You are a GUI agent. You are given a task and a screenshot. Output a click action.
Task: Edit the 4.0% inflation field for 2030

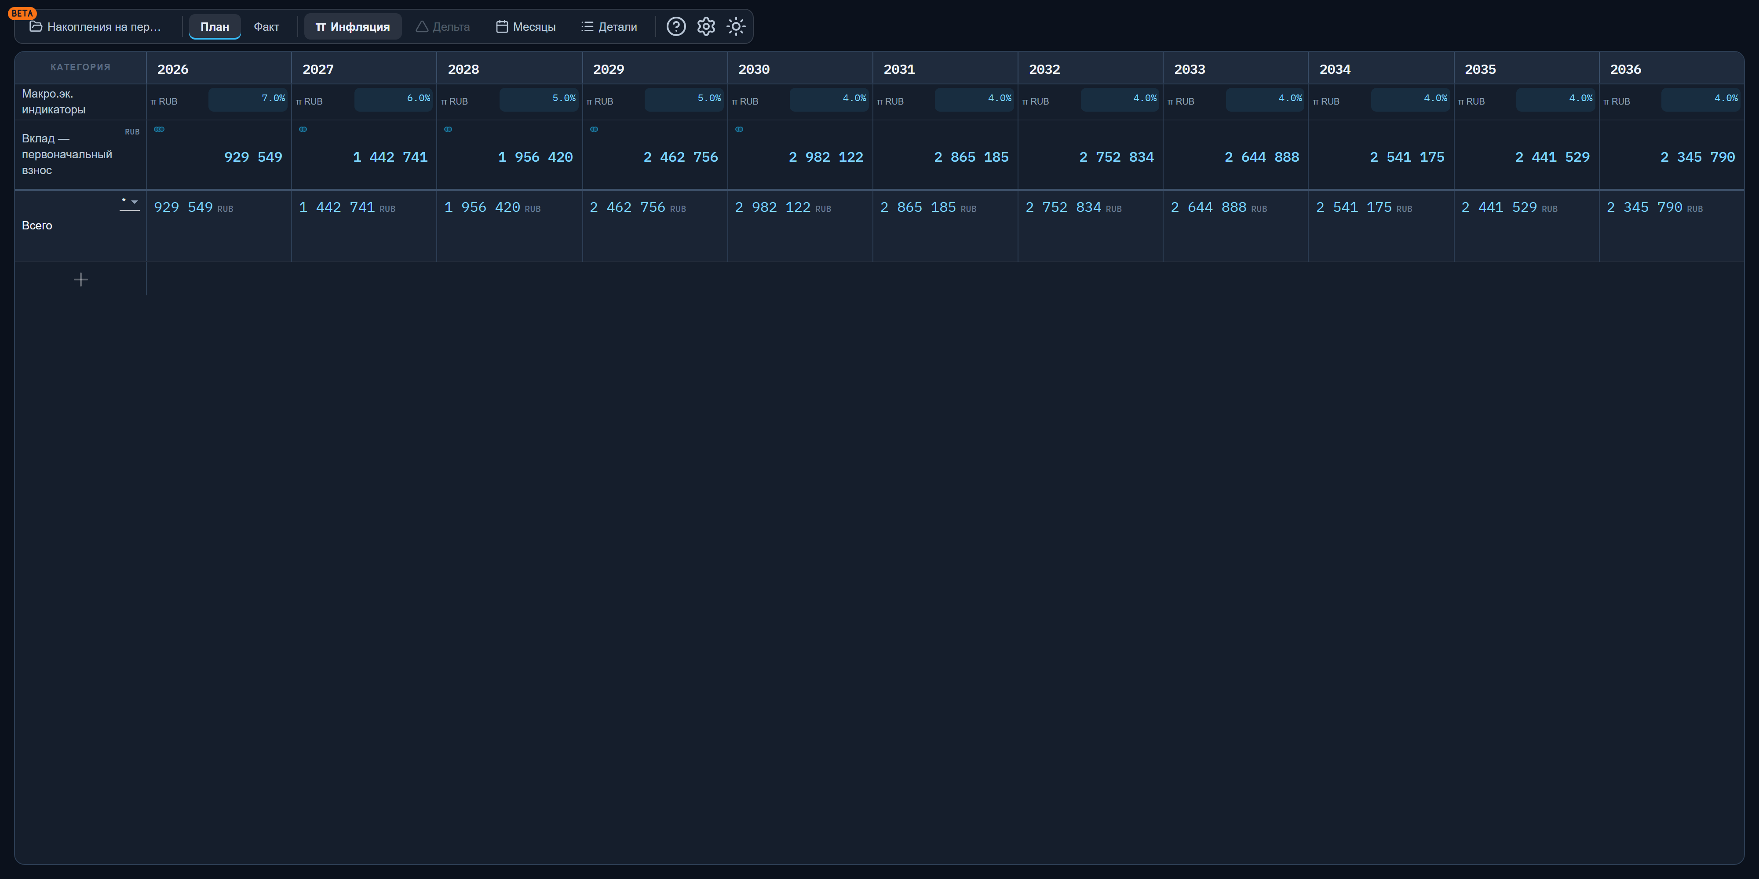pos(829,99)
